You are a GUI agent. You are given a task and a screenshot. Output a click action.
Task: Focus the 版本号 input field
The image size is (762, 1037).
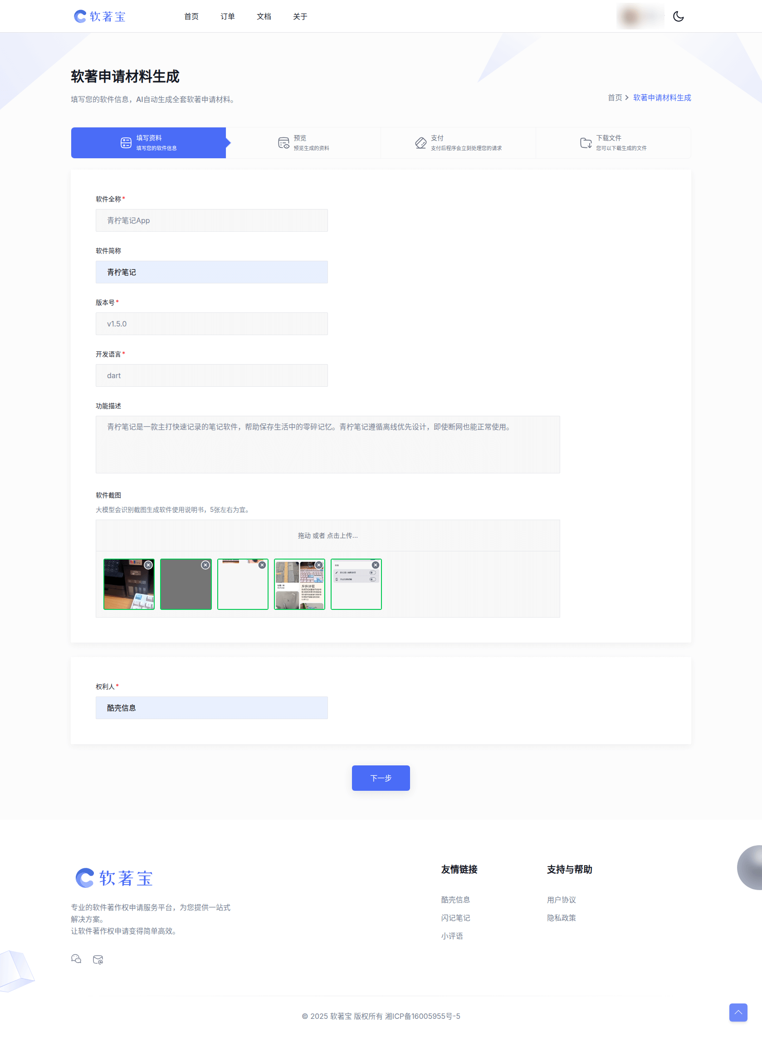coord(212,324)
